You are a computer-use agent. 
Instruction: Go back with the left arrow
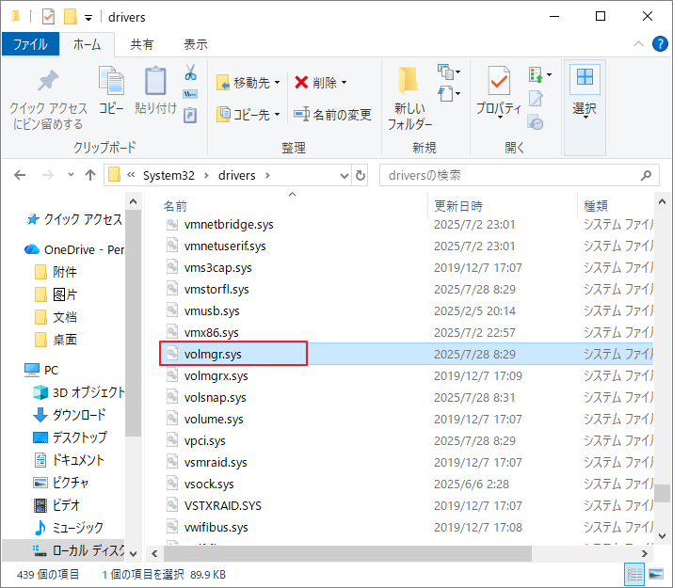click(x=20, y=175)
